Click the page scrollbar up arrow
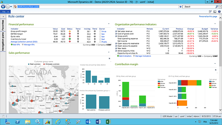This screenshot has height=125, width=222. pos(220,18)
